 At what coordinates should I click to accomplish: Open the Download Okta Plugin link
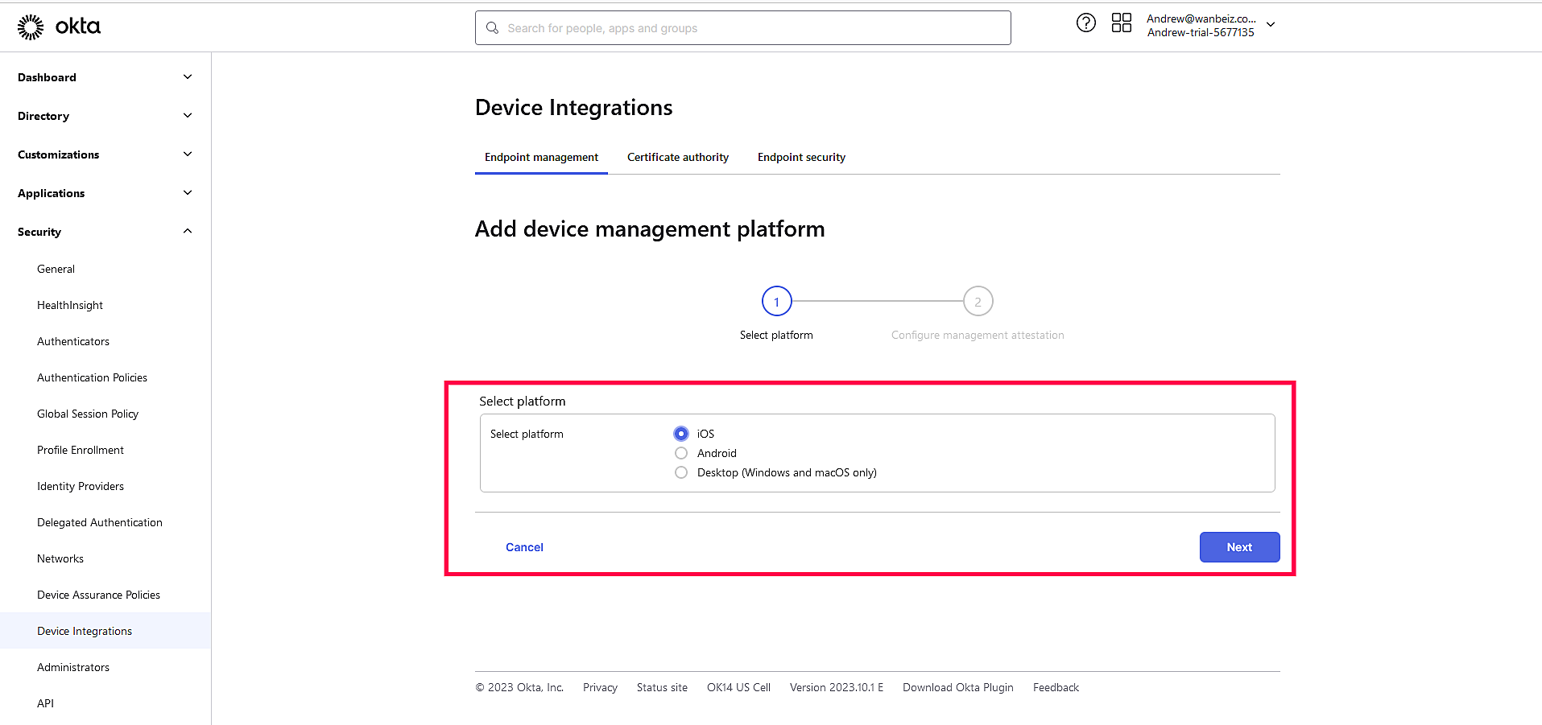tap(957, 687)
